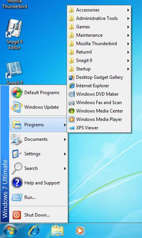Viewport: 142px width, 238px height.
Task: Open the Run... dialog
Action: (x=38, y=197)
